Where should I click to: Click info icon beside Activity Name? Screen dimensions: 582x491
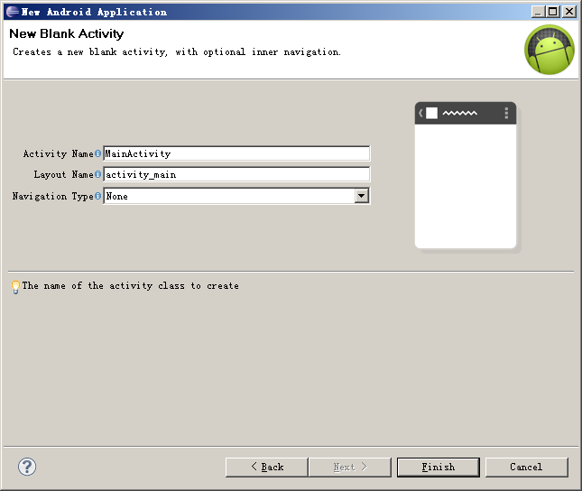[97, 153]
